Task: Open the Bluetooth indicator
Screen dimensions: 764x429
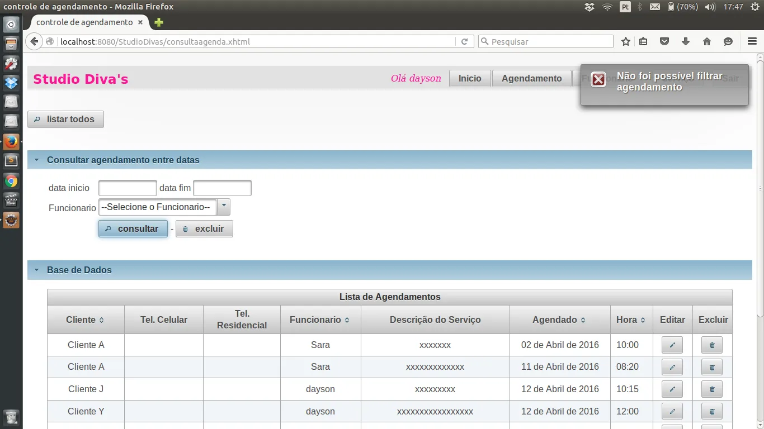Action: click(640, 7)
